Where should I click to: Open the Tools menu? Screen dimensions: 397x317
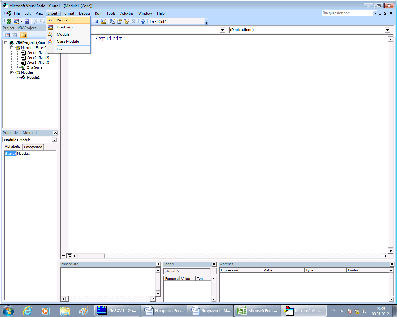(111, 13)
